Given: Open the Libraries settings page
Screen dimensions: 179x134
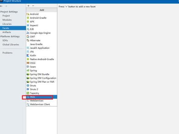Looking at the screenshot, I should (x=7, y=24).
